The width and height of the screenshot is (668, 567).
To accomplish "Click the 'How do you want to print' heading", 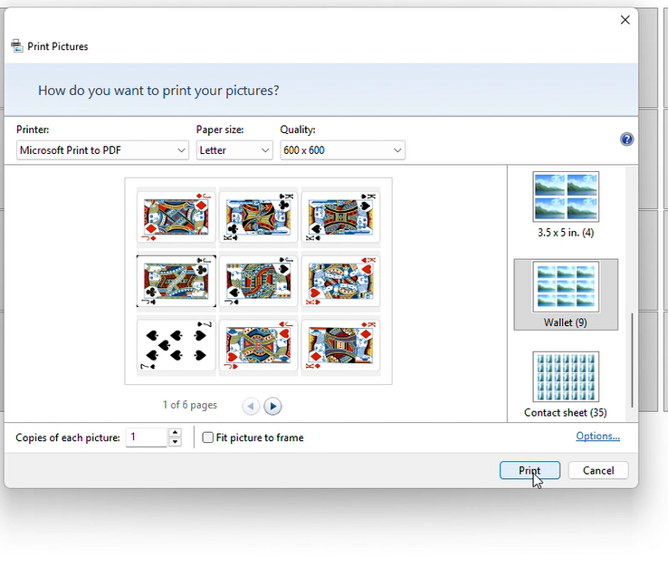I will [x=158, y=91].
